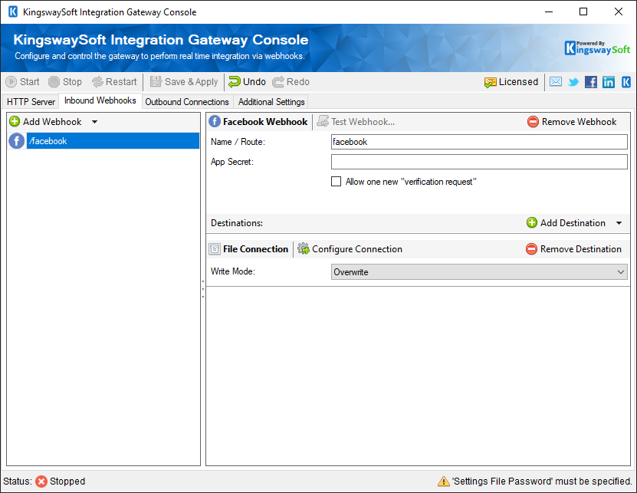
Task: Click the Stopped status indicator icon
Action: click(41, 481)
